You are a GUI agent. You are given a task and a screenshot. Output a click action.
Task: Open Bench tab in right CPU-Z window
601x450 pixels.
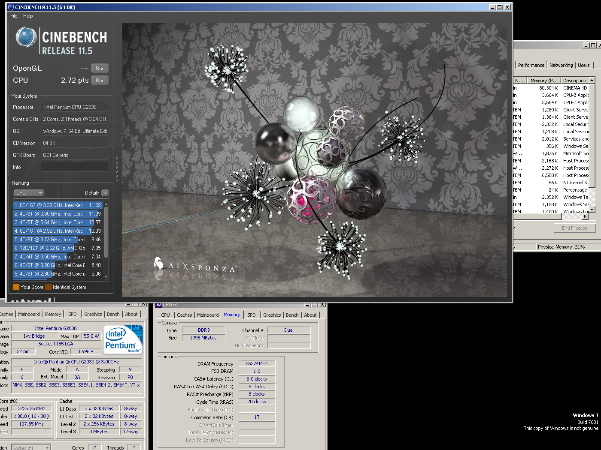pyautogui.click(x=292, y=315)
